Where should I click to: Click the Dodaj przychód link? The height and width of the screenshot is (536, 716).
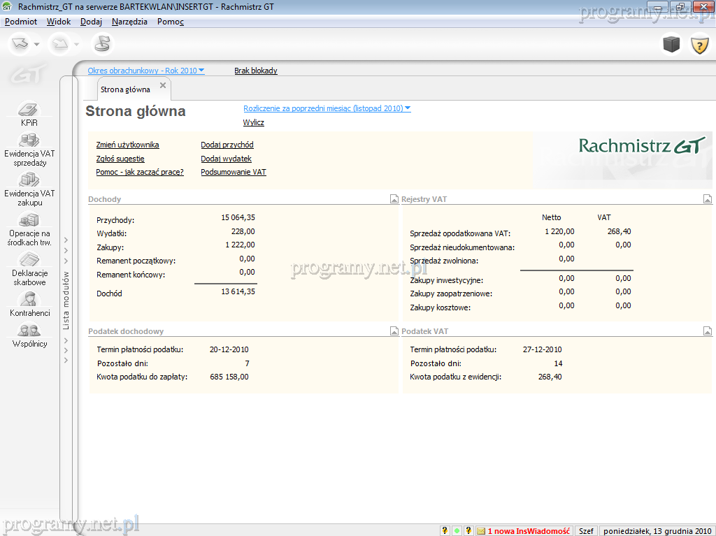point(227,145)
